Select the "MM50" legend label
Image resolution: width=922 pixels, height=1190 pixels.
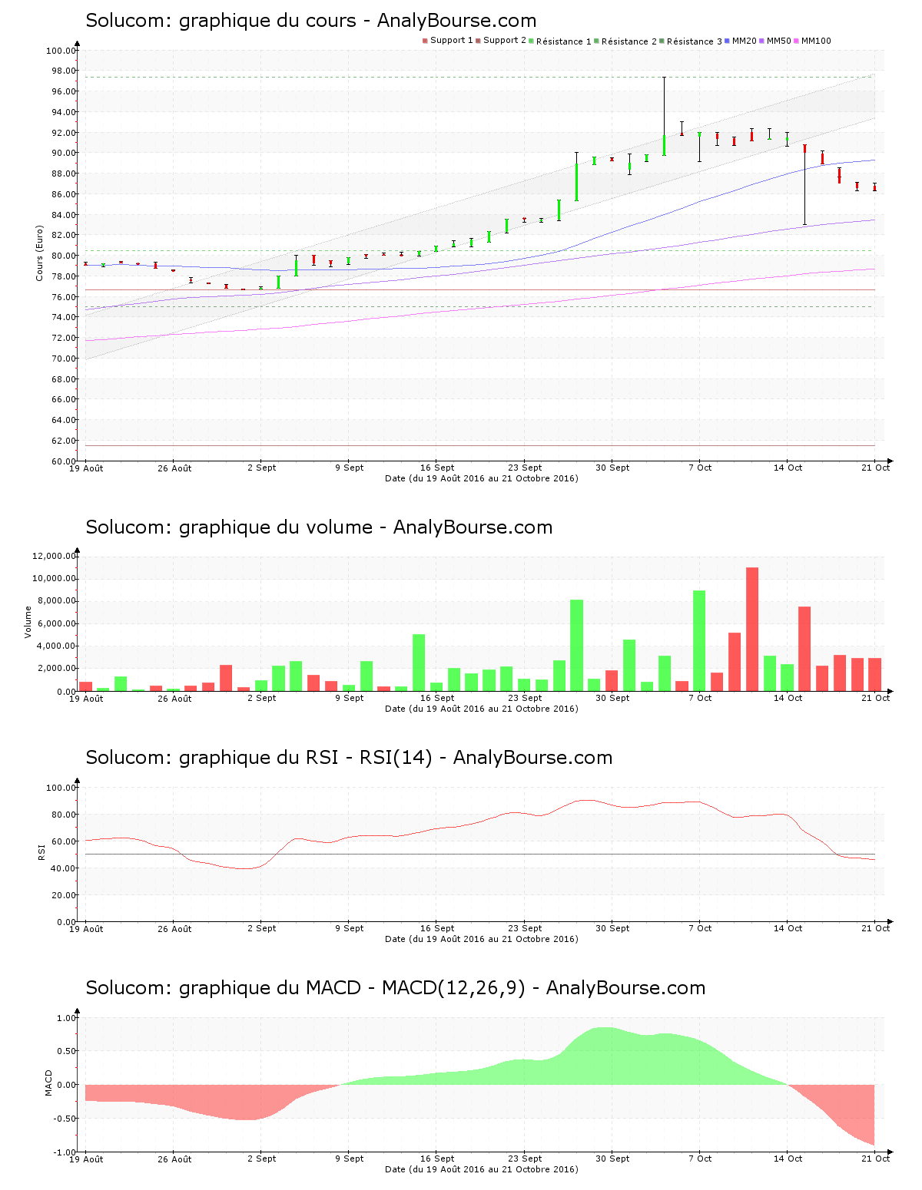[778, 41]
